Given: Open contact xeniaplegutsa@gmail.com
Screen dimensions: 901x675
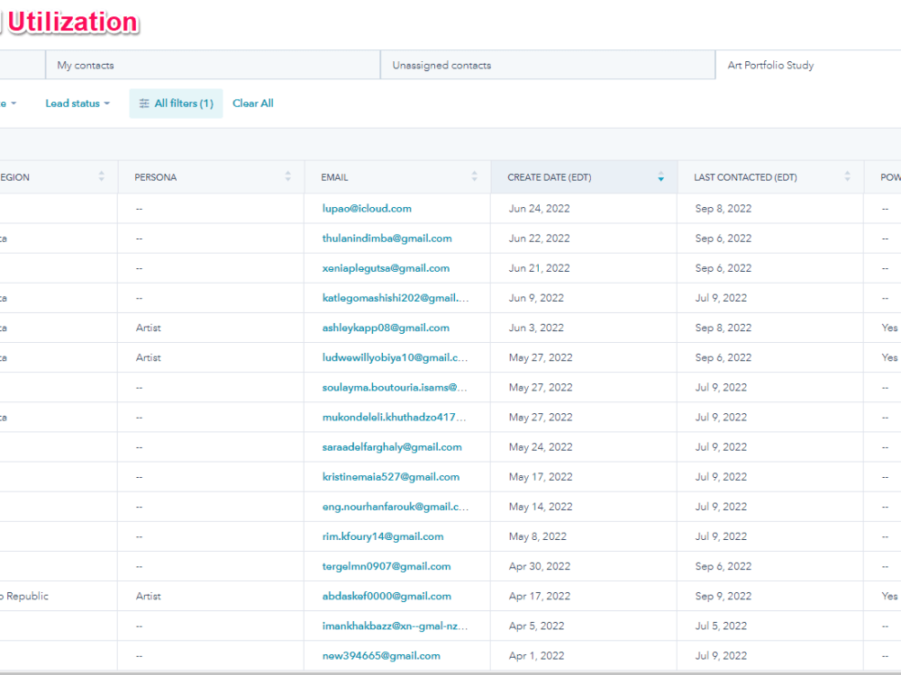Looking at the screenshot, I should pyautogui.click(x=386, y=268).
